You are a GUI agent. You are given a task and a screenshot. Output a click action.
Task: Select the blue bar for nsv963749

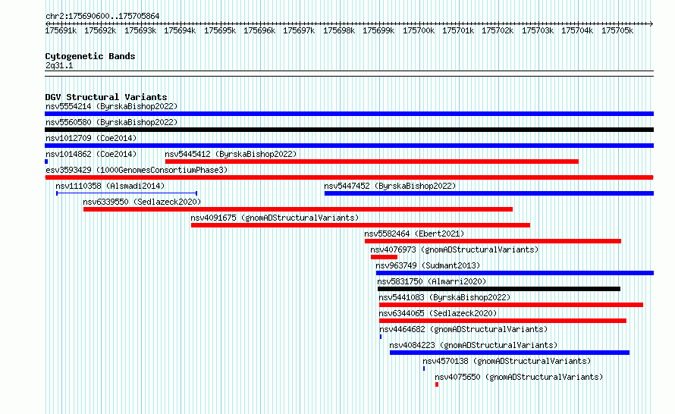click(515, 273)
